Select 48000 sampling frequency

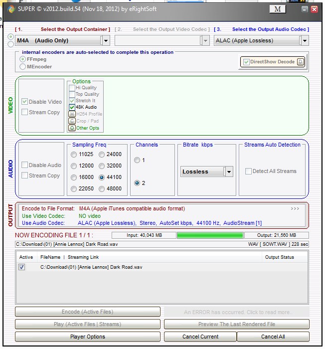(102, 189)
